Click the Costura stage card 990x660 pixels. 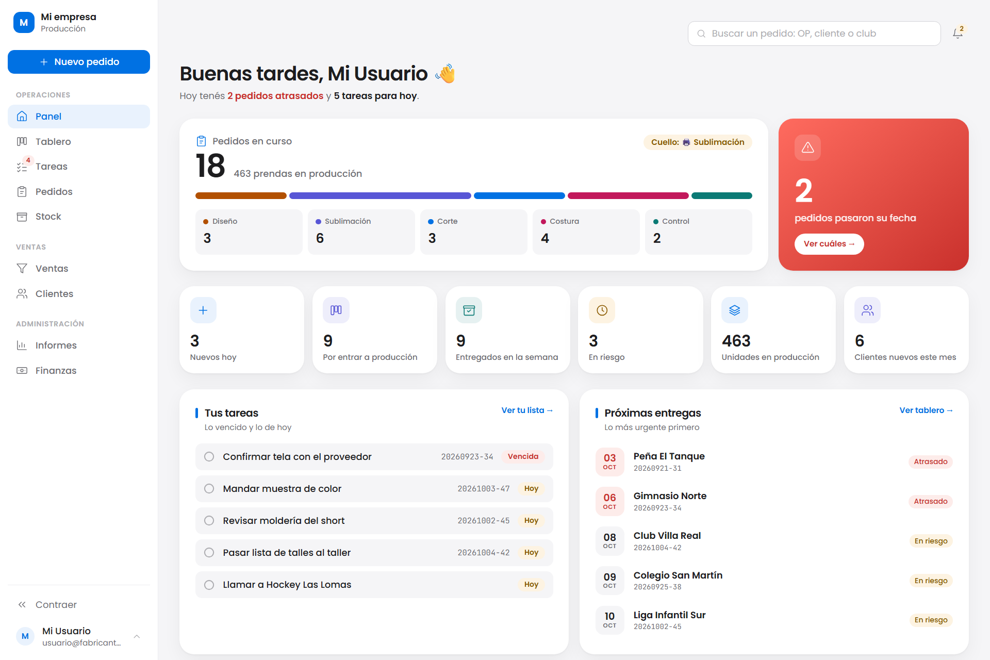point(586,232)
